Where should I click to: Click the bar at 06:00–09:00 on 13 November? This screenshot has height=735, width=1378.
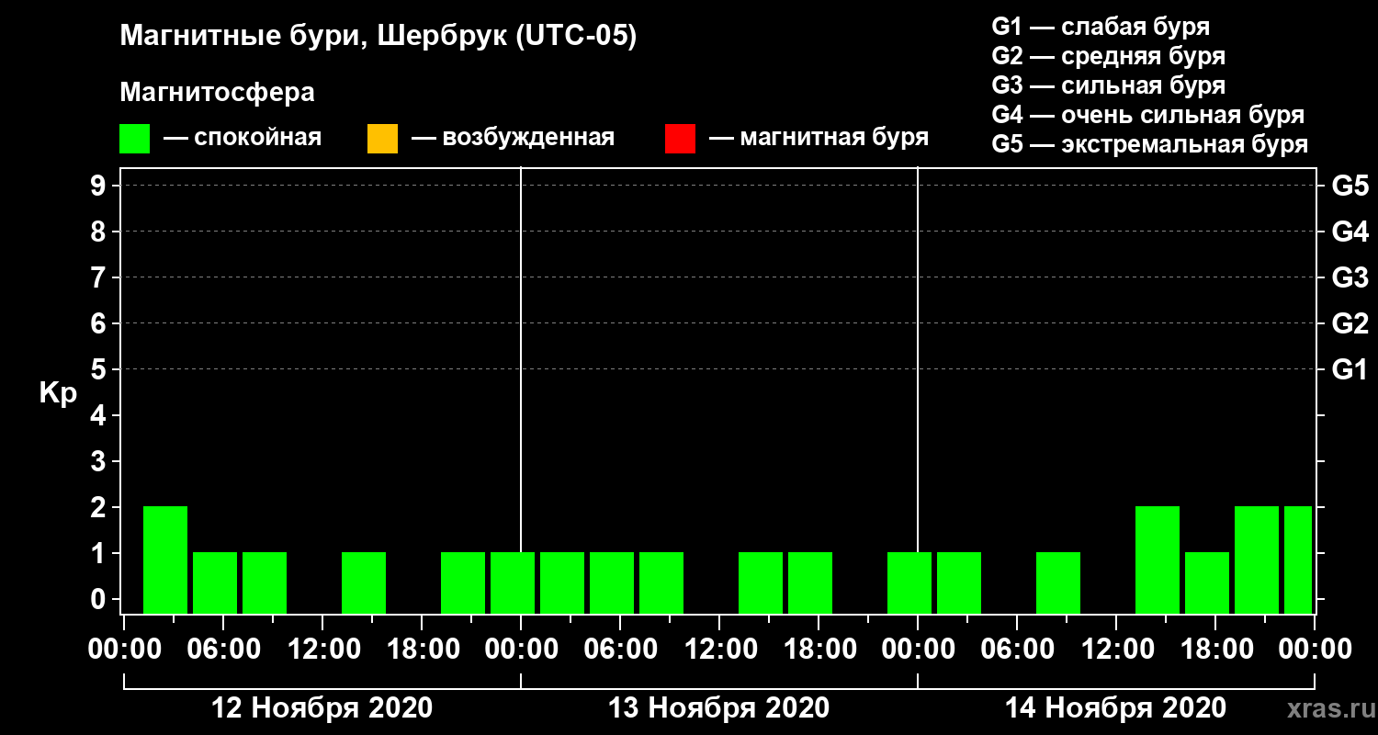click(x=661, y=582)
